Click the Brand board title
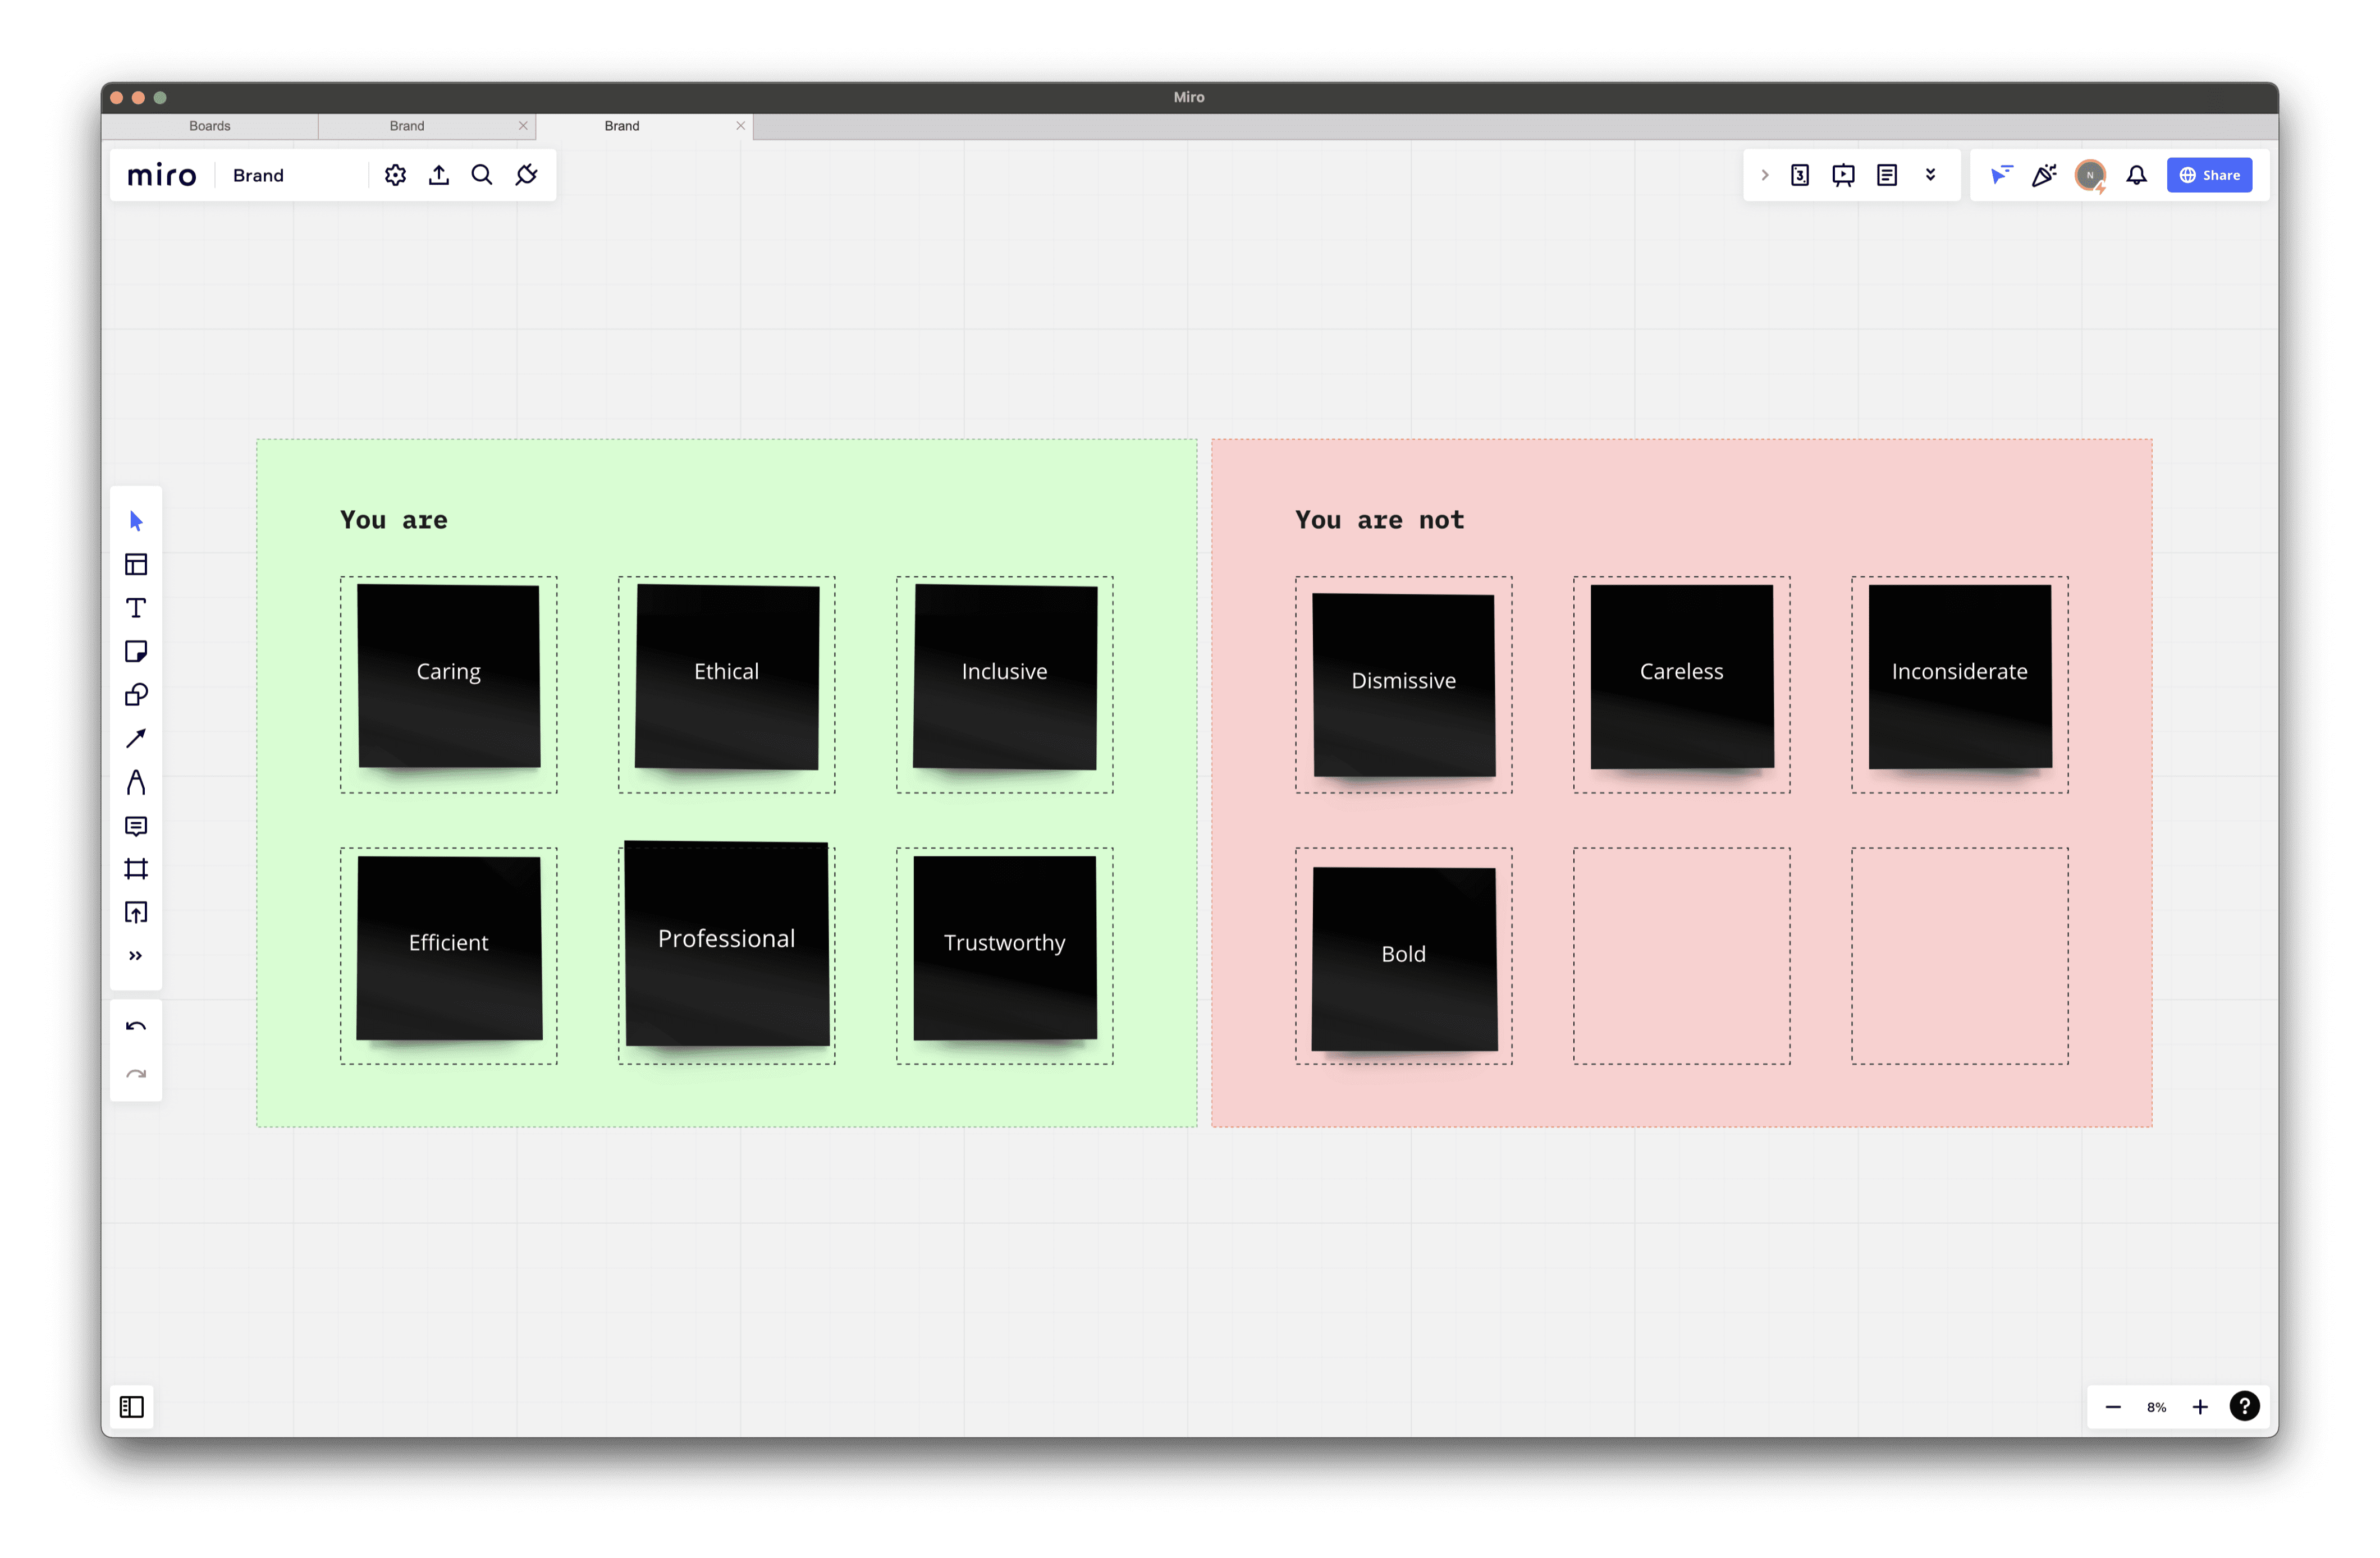2380x1558 pixels. coord(259,175)
